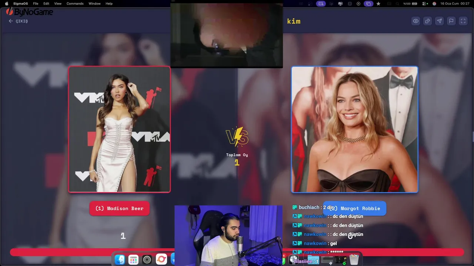Viewport: 474px width, 266px height.
Task: Click the Toplam Oy total votes label
Action: (237, 155)
